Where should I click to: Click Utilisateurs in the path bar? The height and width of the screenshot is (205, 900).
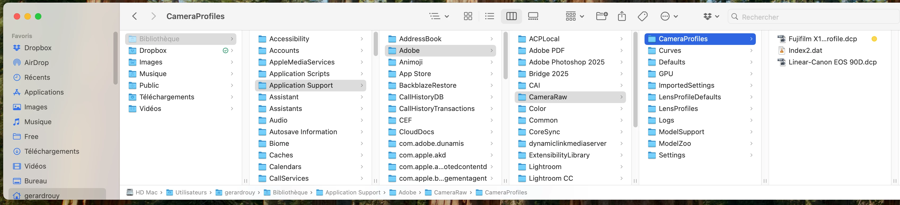click(x=187, y=193)
